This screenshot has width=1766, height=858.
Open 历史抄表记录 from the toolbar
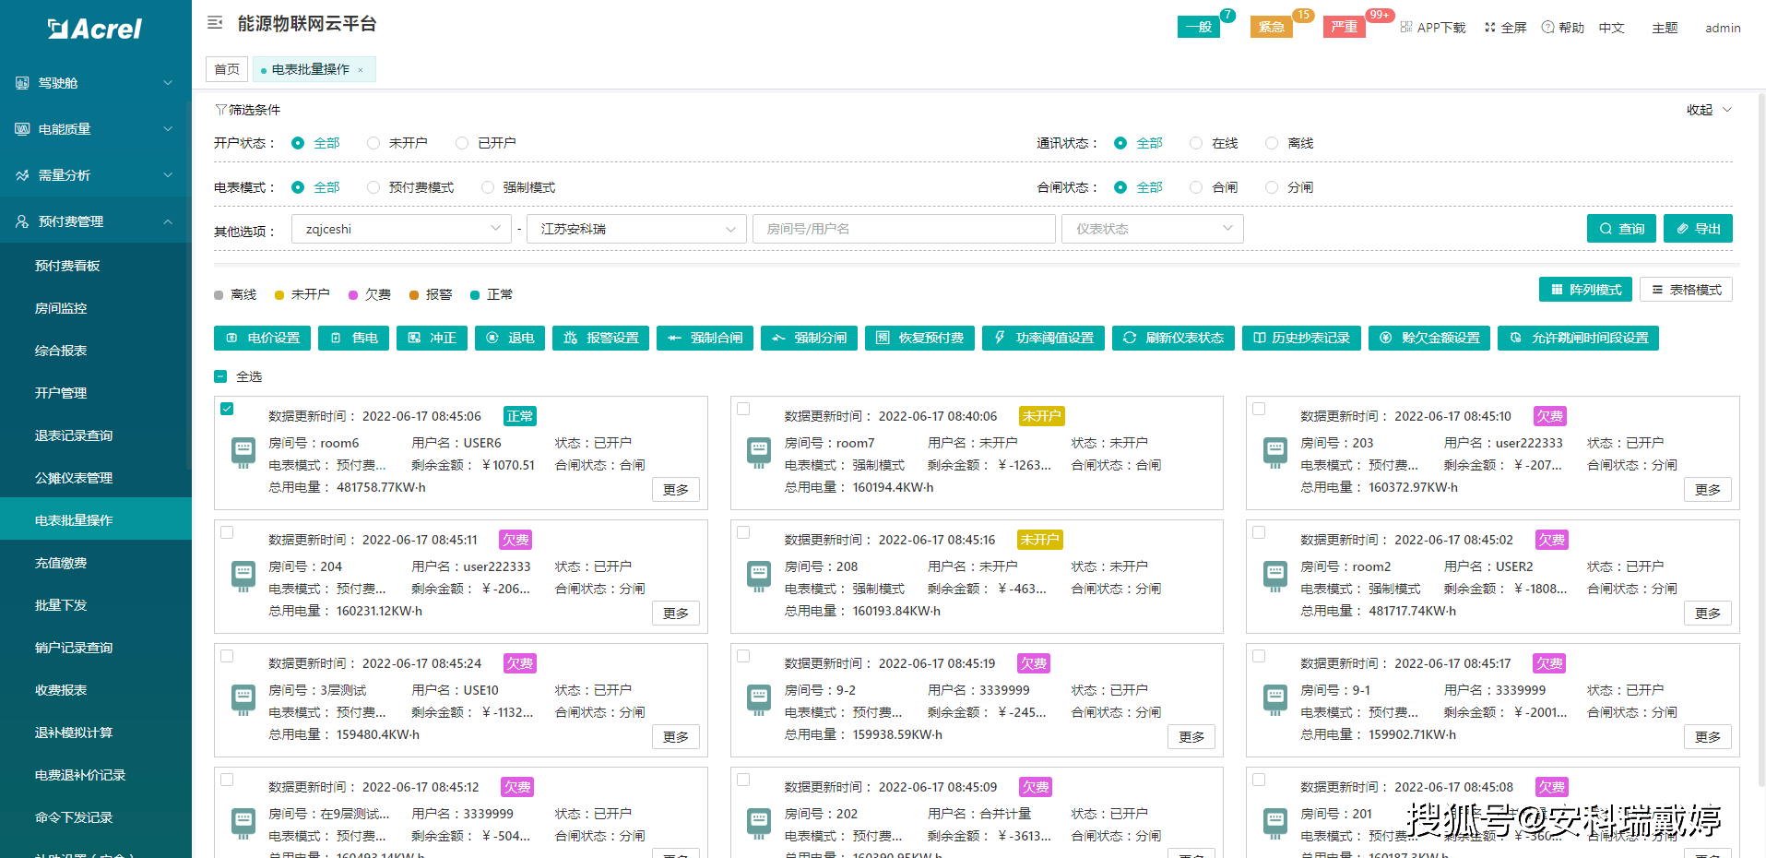(x=1300, y=338)
